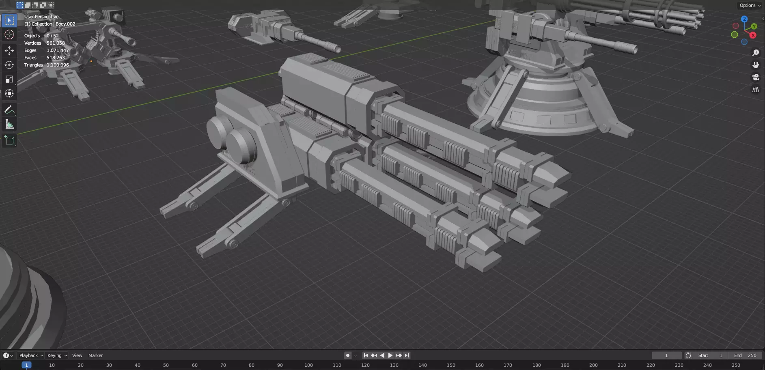
Task: Jump to previous keyframe
Action: pyautogui.click(x=374, y=355)
